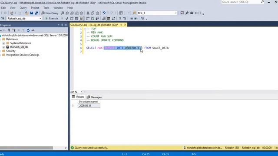
Task: Select the Security folder
Action: (10, 51)
